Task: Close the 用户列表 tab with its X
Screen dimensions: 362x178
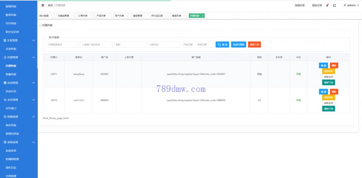Action: point(127,16)
